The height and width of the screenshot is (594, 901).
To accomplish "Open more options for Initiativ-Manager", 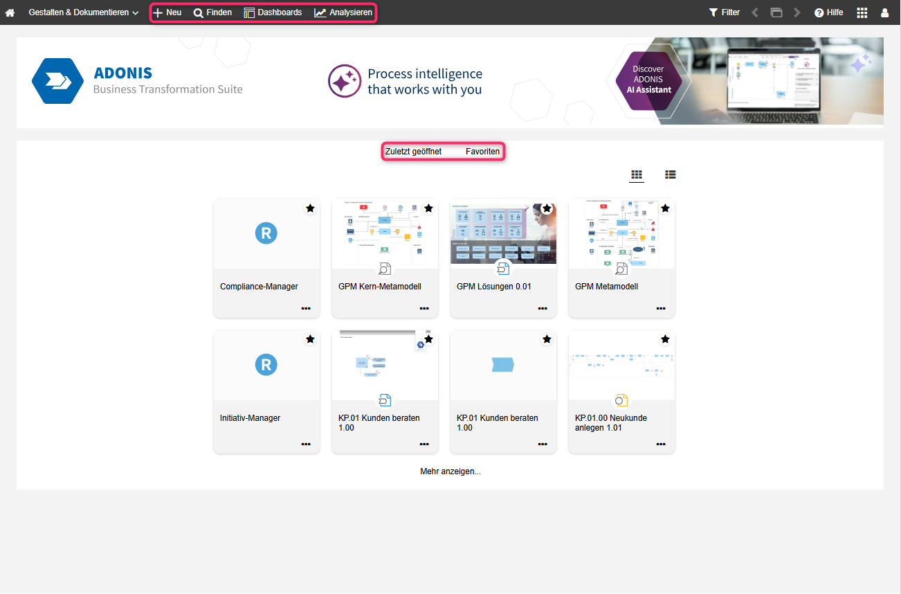I will point(306,444).
